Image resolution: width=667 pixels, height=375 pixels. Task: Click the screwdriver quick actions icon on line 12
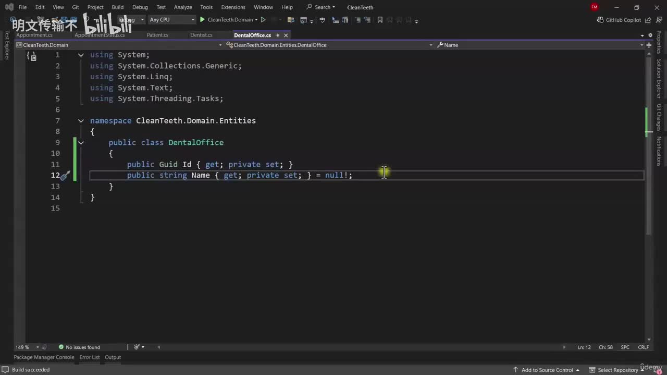[x=65, y=176]
